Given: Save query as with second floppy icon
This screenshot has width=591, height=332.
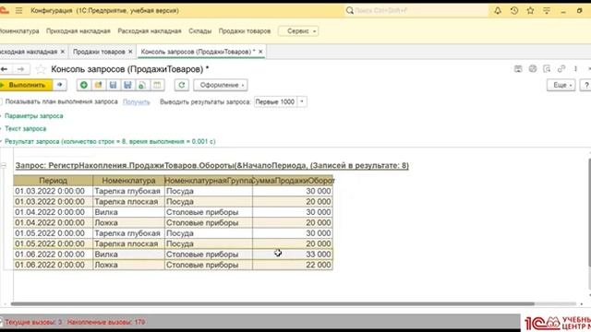Looking at the screenshot, I should [127, 85].
